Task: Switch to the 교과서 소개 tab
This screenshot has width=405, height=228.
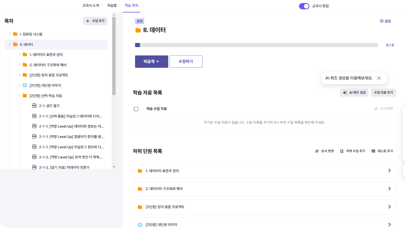Action: click(x=90, y=6)
